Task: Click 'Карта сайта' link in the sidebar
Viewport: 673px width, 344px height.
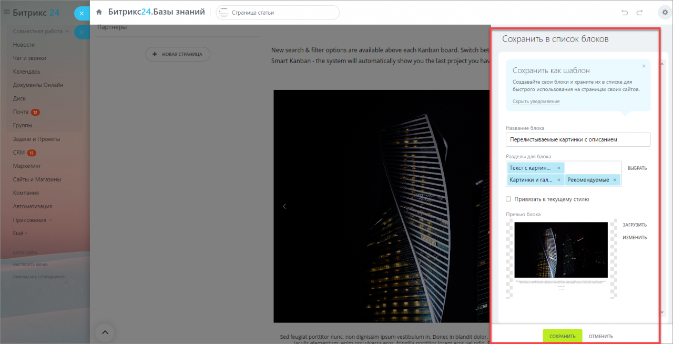Action: 24,253
